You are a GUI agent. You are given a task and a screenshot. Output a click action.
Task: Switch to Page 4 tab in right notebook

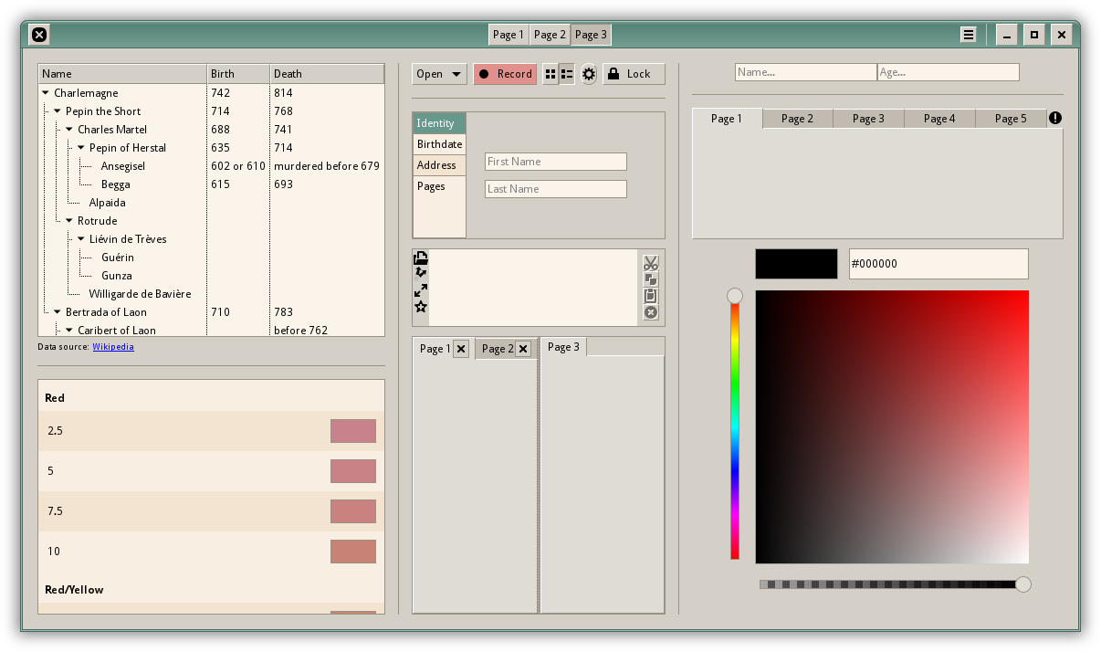pos(939,119)
